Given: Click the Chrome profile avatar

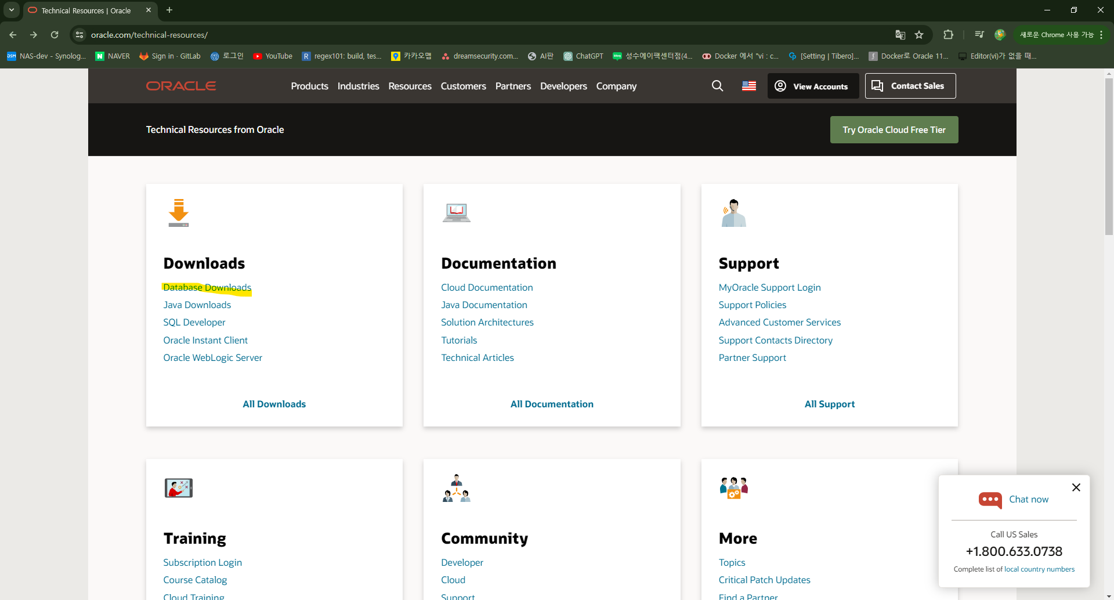Looking at the screenshot, I should [1000, 35].
